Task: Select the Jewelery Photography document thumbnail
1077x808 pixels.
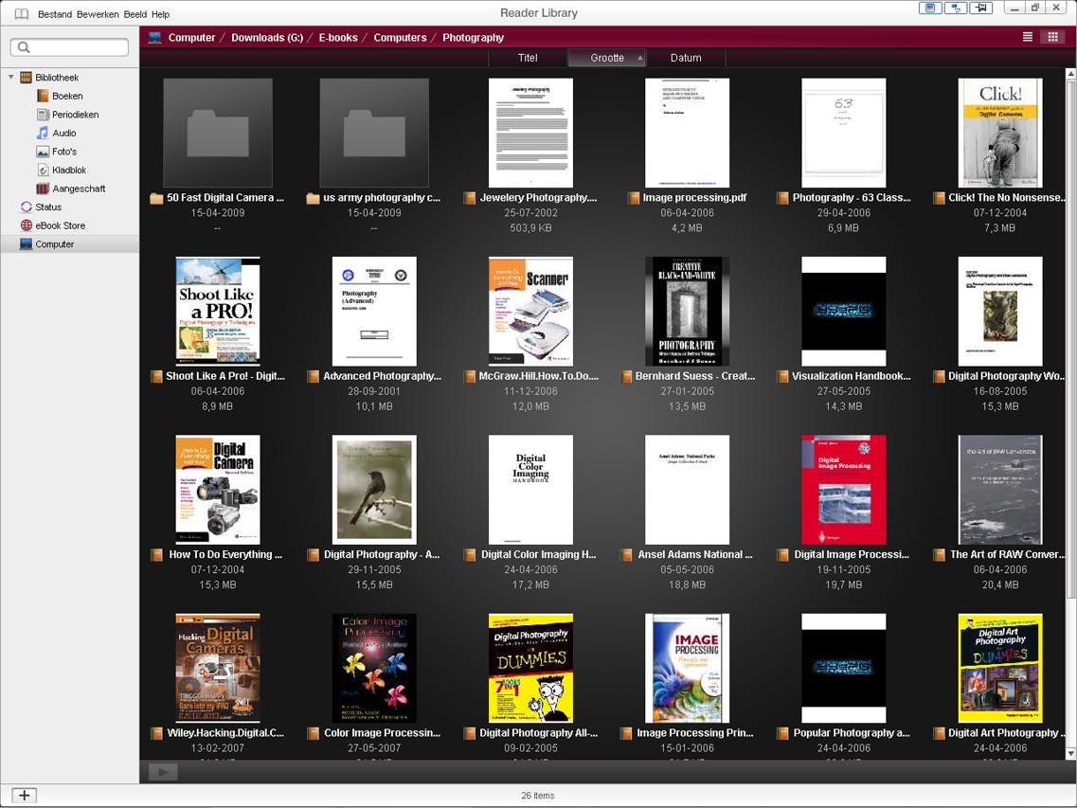Action: pyautogui.click(x=530, y=133)
